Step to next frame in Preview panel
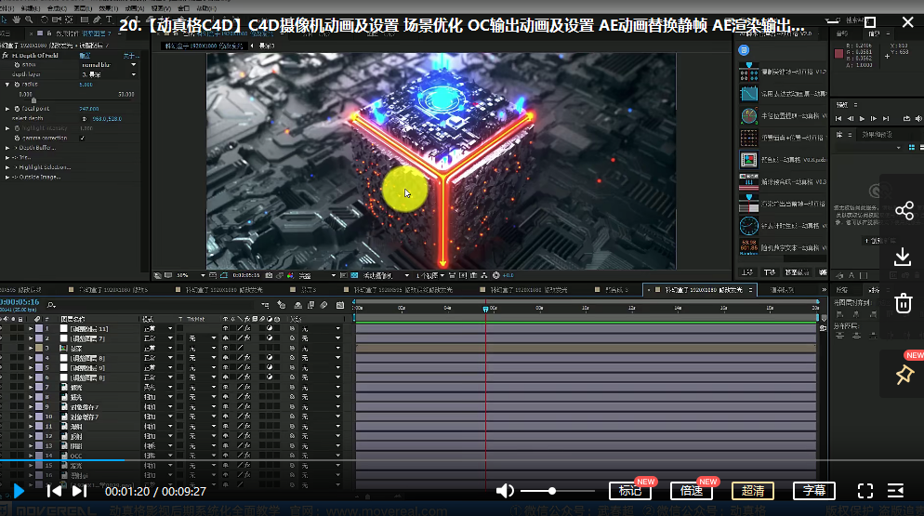Image resolution: width=924 pixels, height=516 pixels. pos(873,118)
